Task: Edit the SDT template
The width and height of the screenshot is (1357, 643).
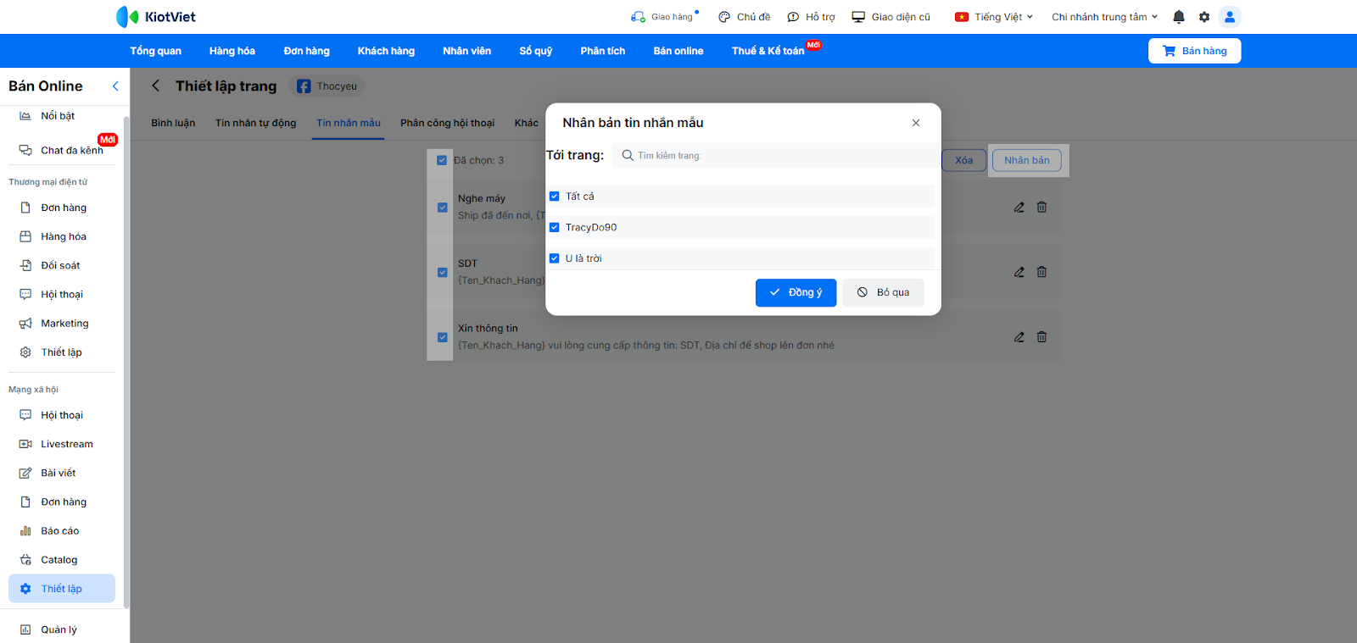Action: [1019, 272]
